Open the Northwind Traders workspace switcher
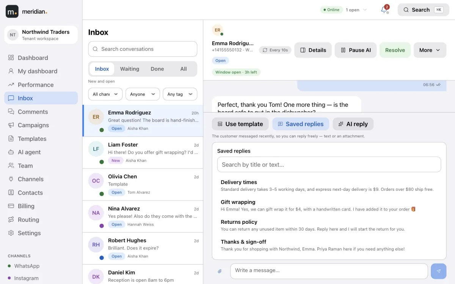Screen dimensions: 455x284 coord(41,35)
